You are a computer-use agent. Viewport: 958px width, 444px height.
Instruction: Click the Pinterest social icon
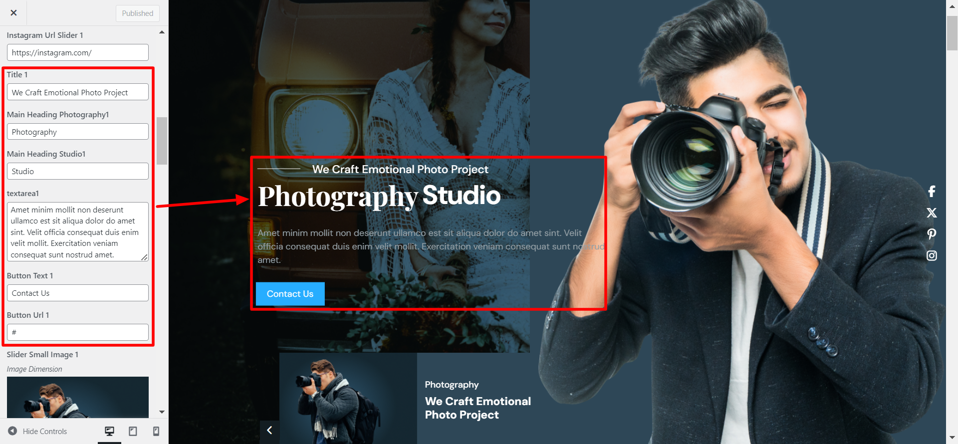pos(932,234)
